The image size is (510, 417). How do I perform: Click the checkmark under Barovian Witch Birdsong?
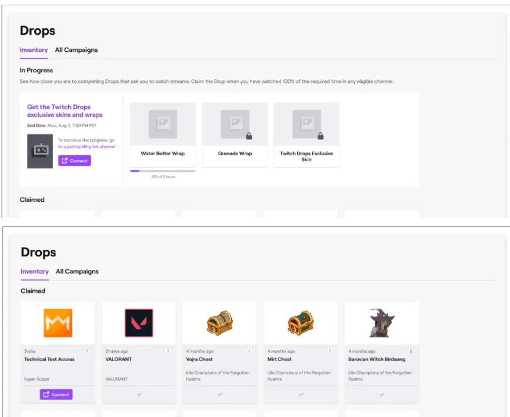point(381,395)
